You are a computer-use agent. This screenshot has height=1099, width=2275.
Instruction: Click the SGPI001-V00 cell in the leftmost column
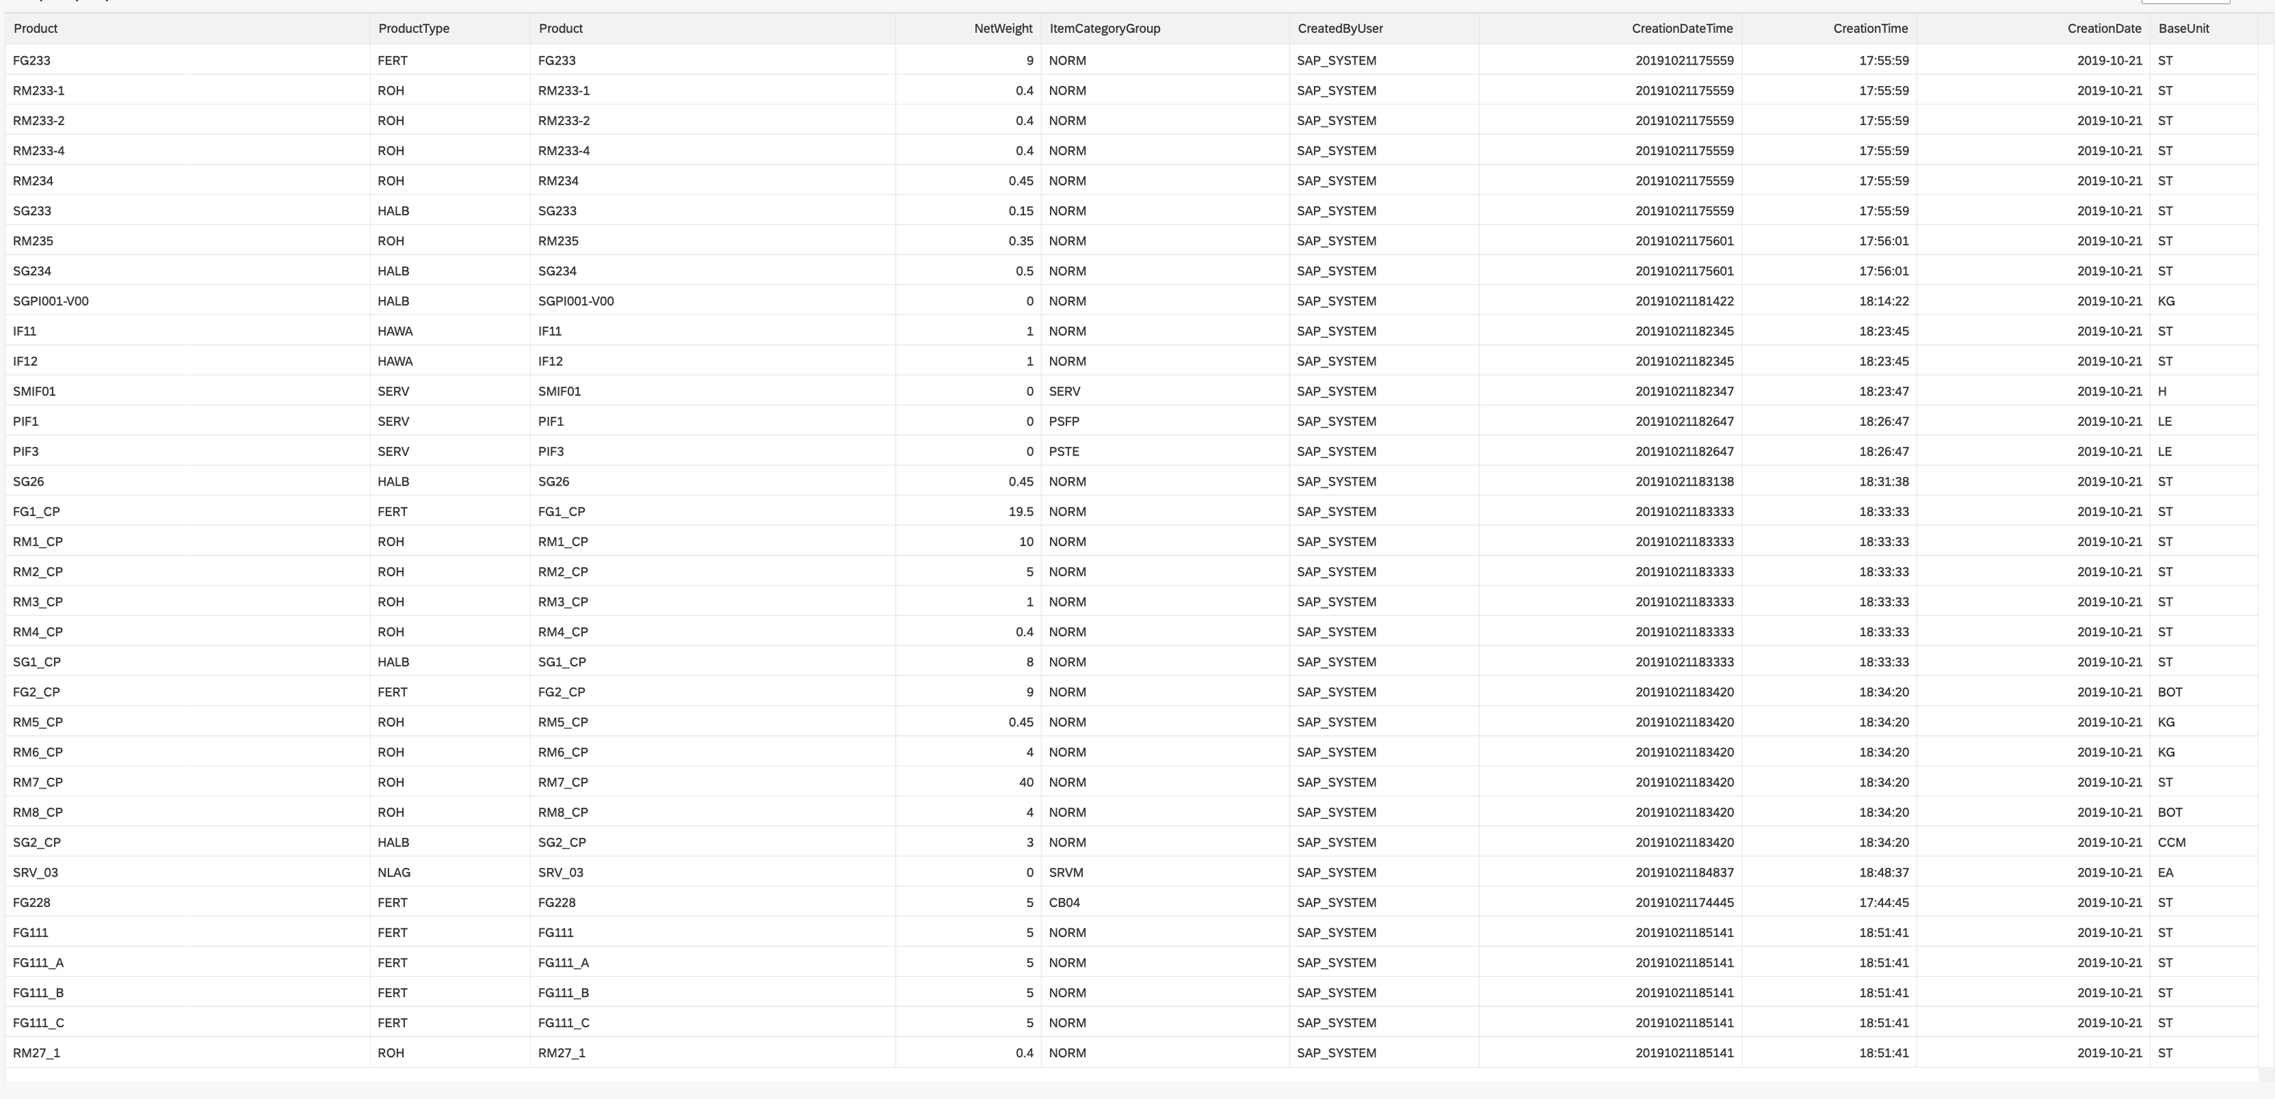tap(51, 301)
